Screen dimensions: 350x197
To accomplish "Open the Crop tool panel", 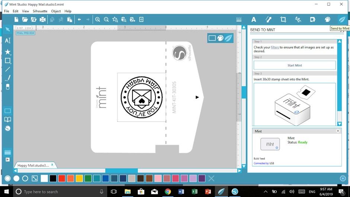I will point(283,19).
